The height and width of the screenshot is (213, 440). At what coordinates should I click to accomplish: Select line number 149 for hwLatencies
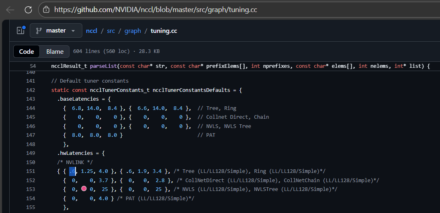coord(31,153)
